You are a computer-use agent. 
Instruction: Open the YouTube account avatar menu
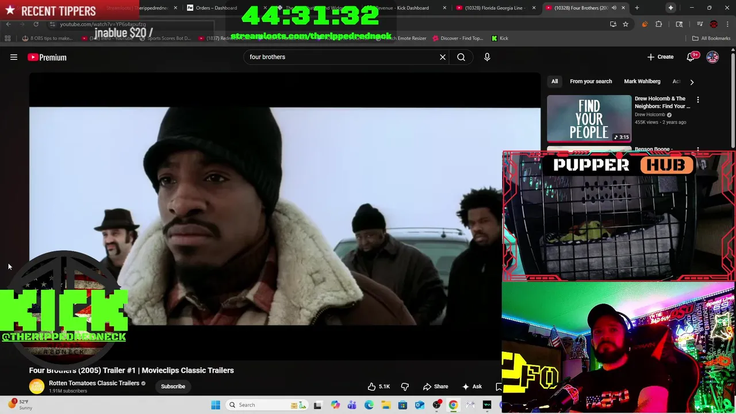[x=712, y=57]
